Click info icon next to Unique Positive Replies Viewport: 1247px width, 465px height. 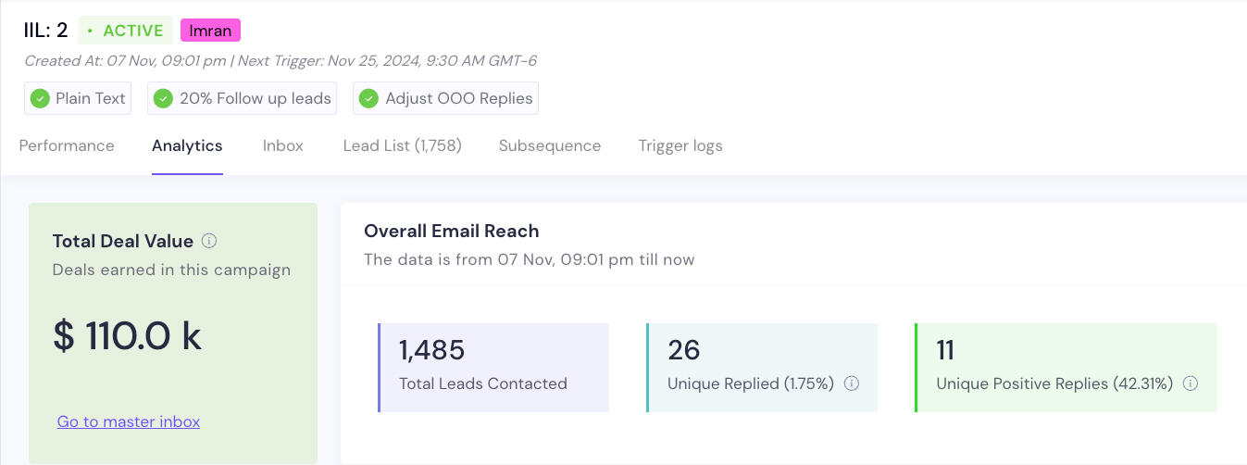1191,383
